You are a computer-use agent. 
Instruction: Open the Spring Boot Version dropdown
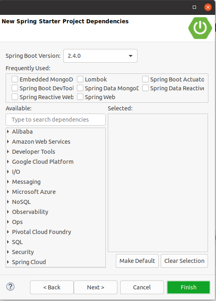pos(100,56)
